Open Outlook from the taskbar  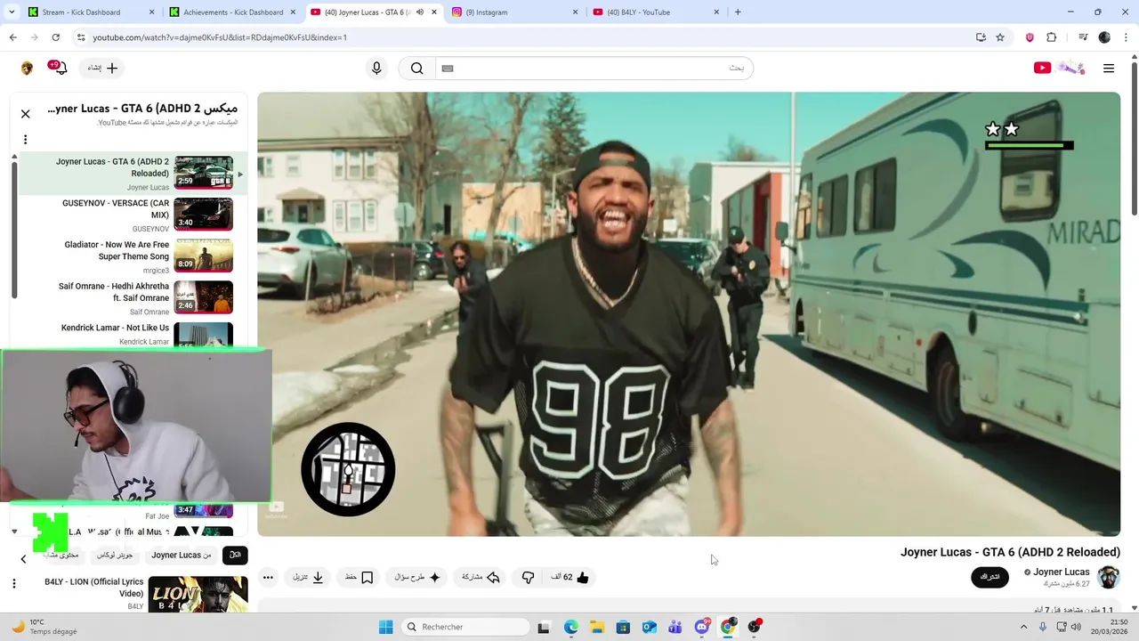point(649,627)
